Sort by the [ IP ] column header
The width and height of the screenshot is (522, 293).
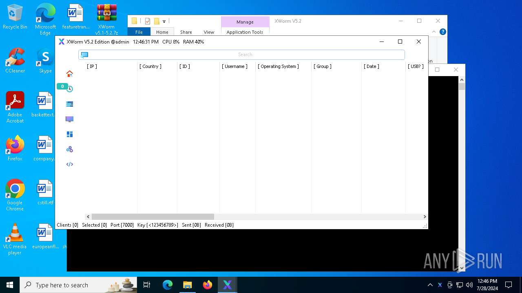tap(92, 66)
